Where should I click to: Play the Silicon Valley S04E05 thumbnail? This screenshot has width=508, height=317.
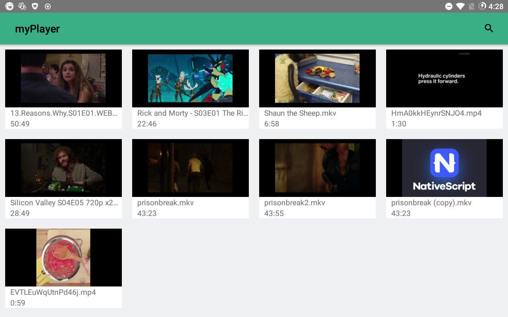63,168
